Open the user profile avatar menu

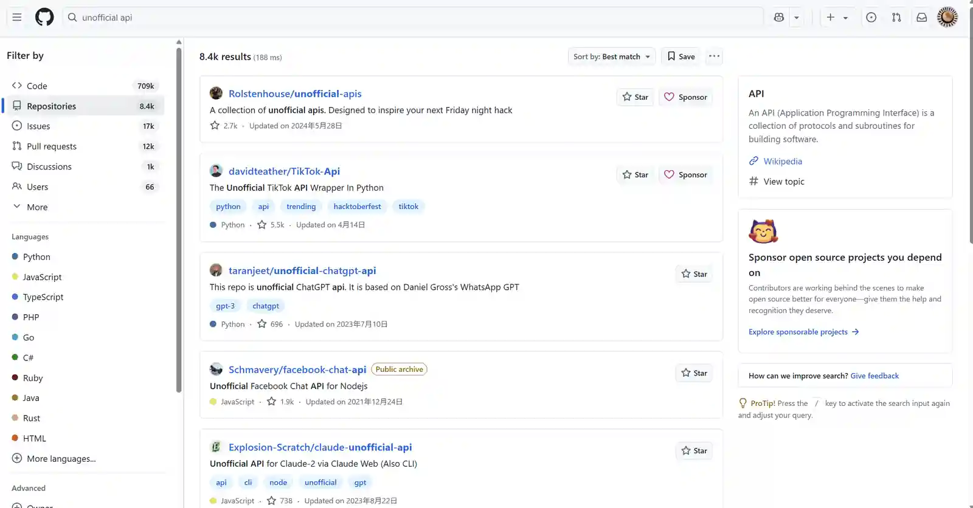947,17
